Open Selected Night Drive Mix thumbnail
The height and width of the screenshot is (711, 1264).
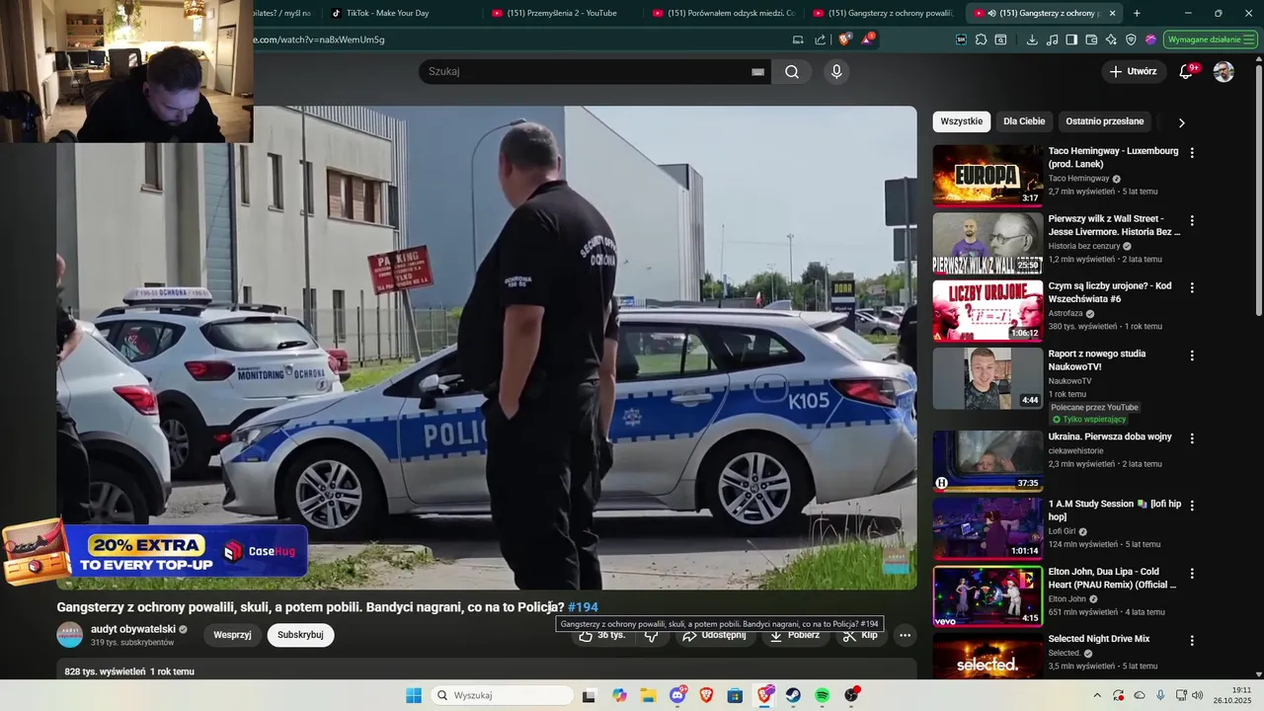pos(987,656)
